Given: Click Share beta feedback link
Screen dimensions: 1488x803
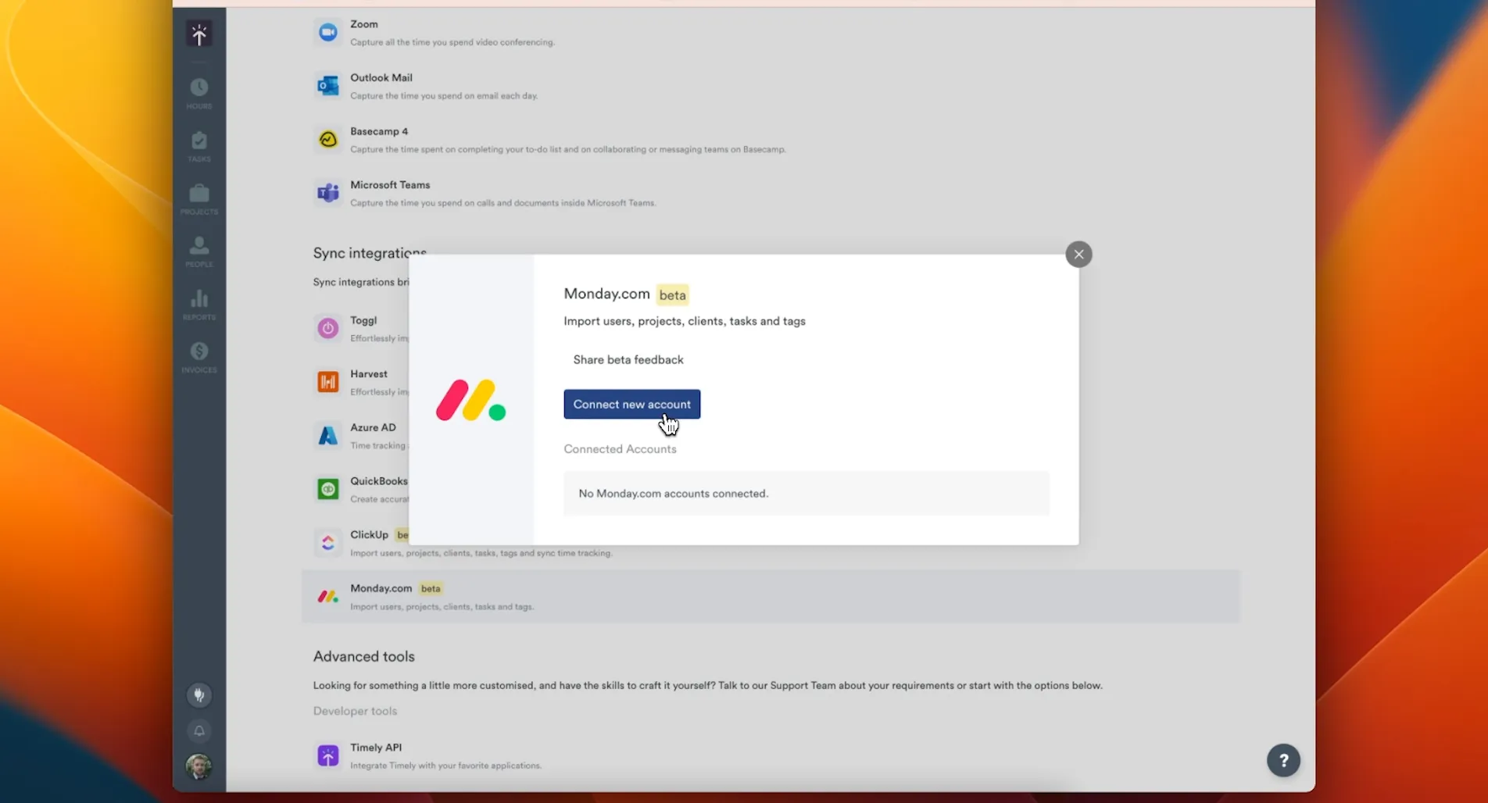Looking at the screenshot, I should tap(628, 359).
